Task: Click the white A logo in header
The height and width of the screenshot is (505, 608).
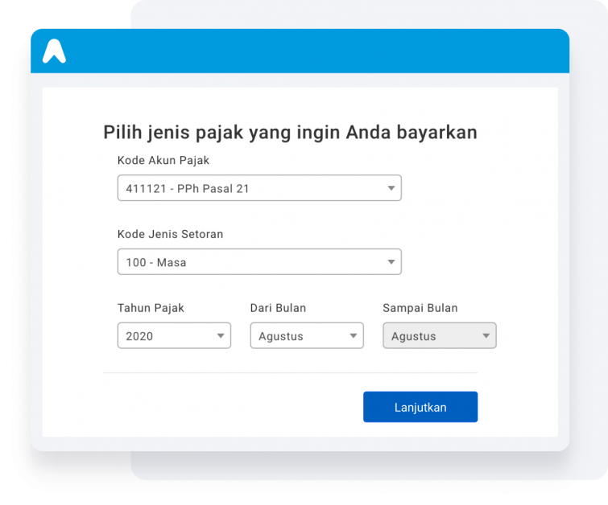Action: (54, 51)
